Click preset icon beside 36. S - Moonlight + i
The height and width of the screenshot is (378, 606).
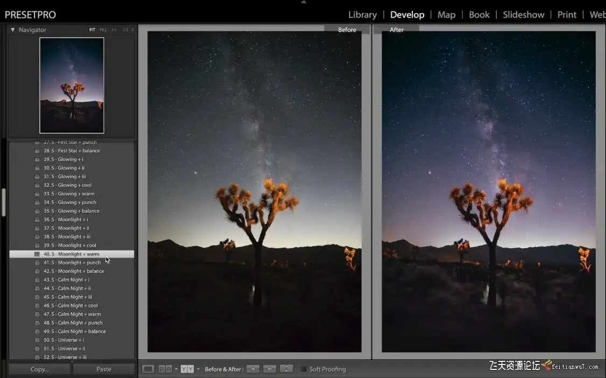point(37,220)
